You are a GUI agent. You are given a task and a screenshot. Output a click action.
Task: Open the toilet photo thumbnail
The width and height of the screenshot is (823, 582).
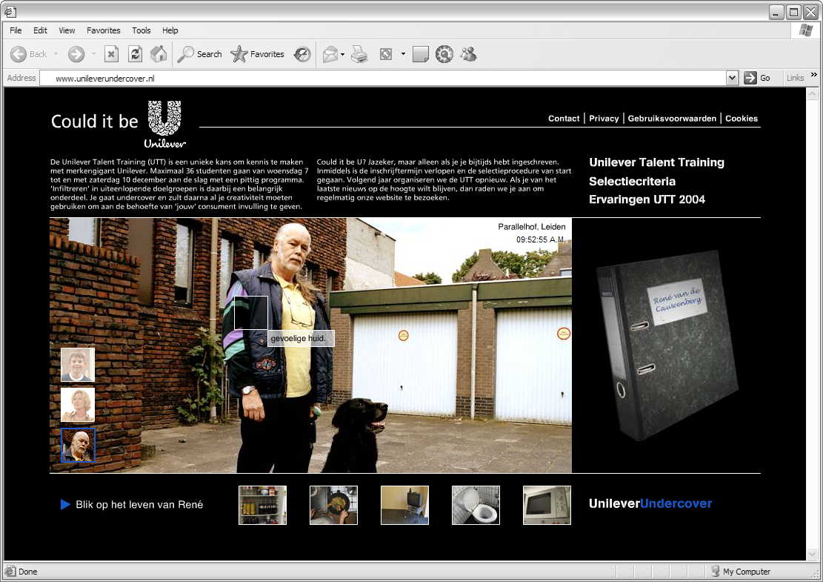tap(476, 506)
